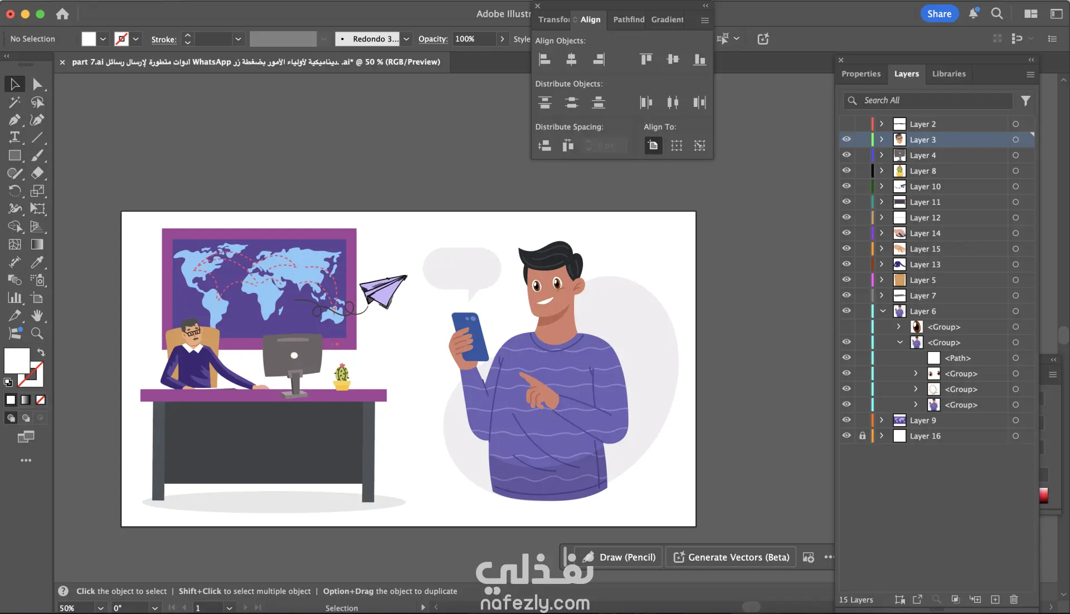The image size is (1070, 614).
Task: Open the Pathfinder panel tab
Action: coord(629,19)
